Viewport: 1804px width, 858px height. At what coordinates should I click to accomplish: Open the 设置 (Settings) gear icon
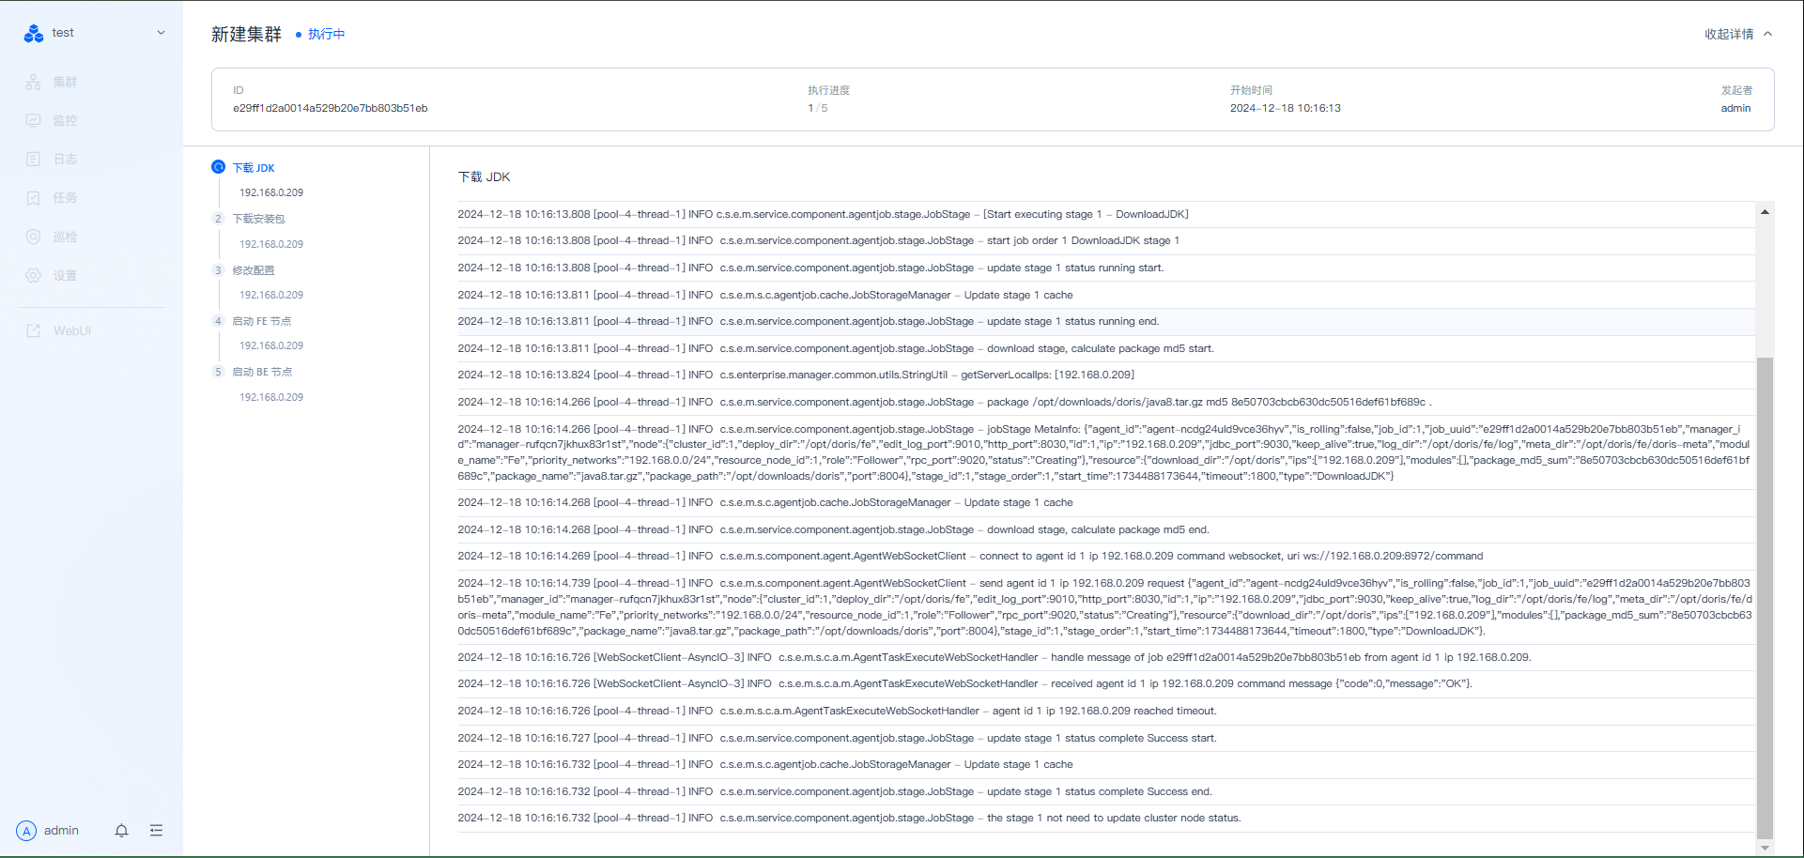click(34, 276)
